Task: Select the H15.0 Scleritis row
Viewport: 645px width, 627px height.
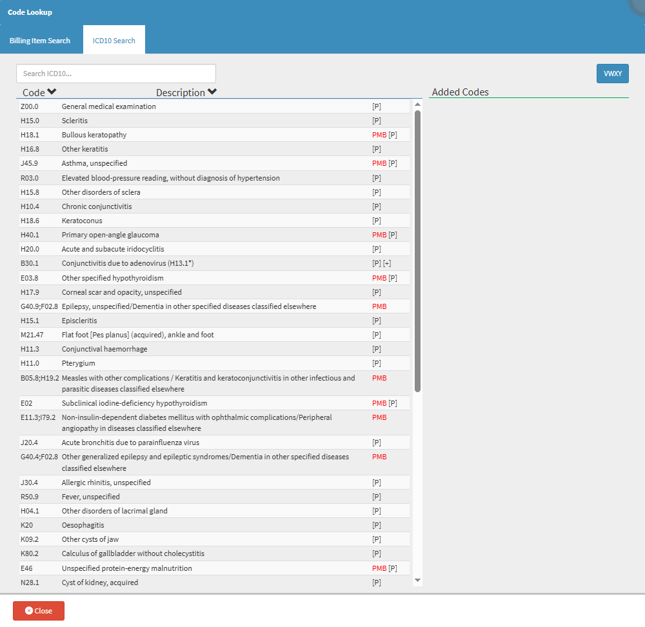Action: point(214,121)
